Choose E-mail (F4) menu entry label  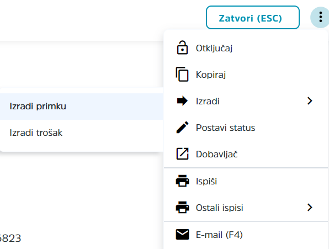point(219,235)
